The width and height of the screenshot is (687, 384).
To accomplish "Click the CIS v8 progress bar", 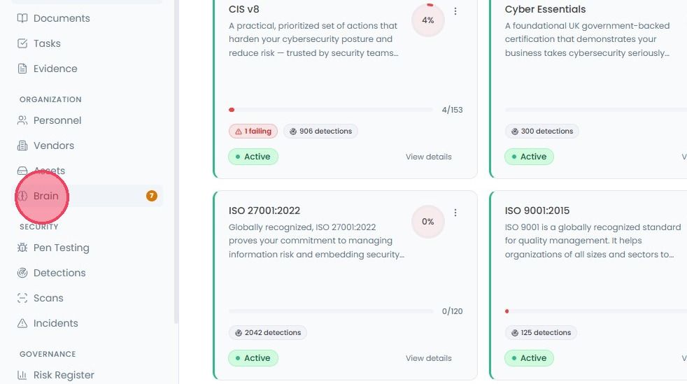I will (x=331, y=110).
